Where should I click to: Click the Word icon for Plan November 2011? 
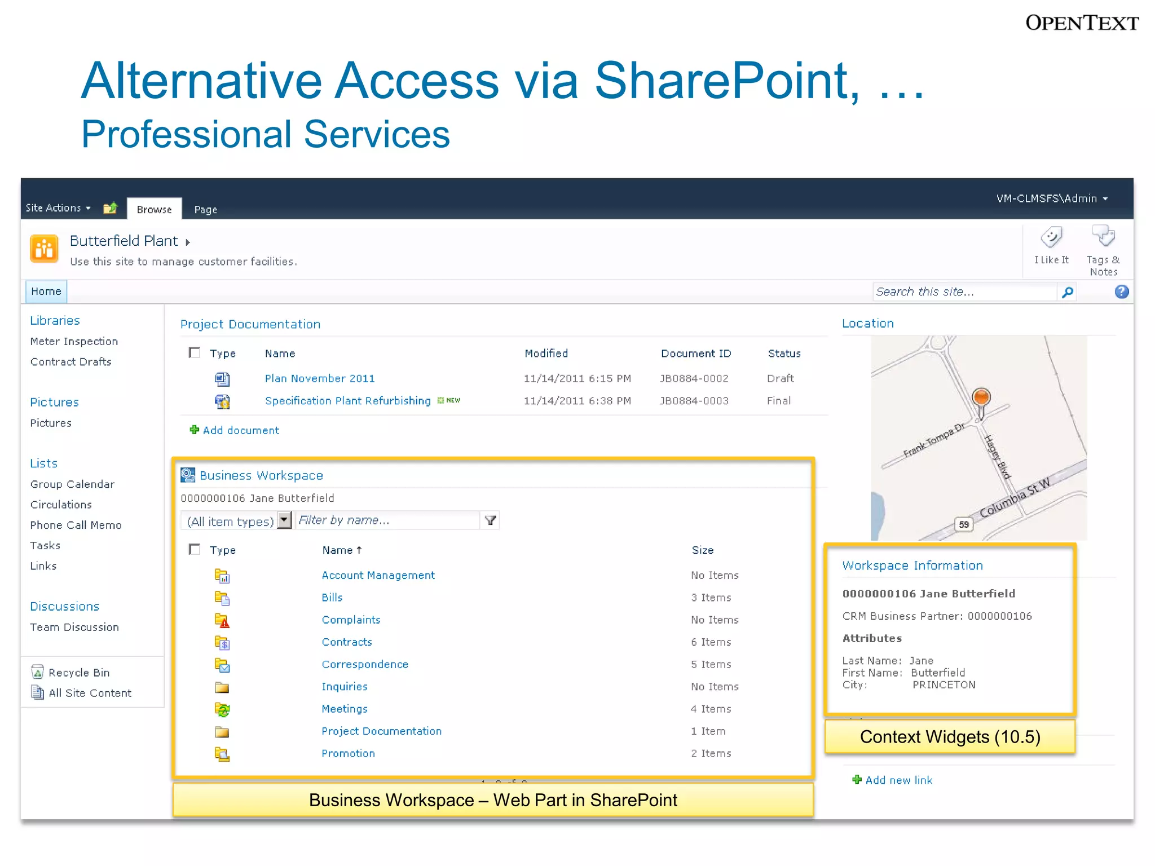[x=222, y=379]
